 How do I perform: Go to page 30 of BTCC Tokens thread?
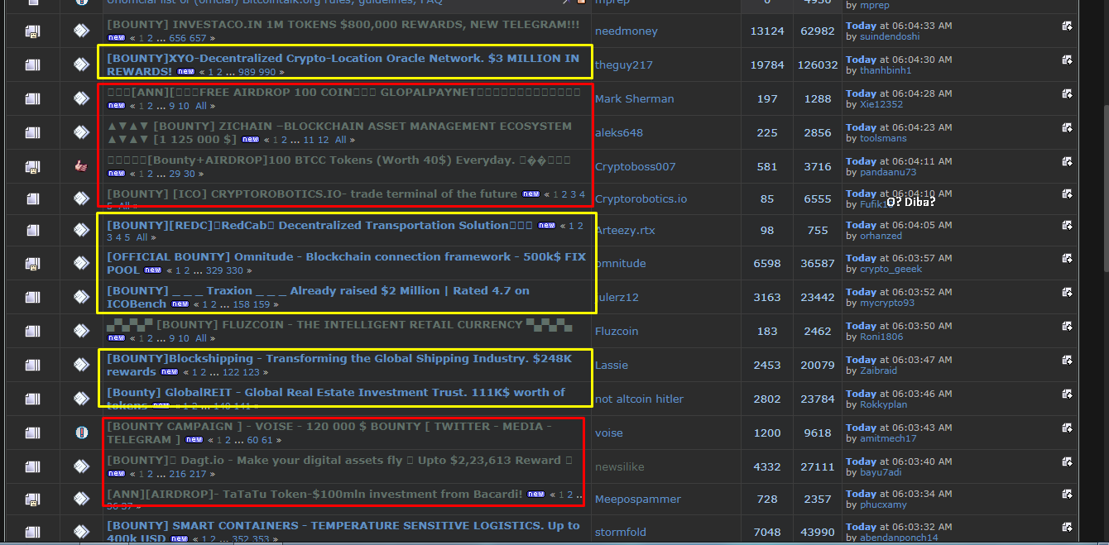point(190,174)
